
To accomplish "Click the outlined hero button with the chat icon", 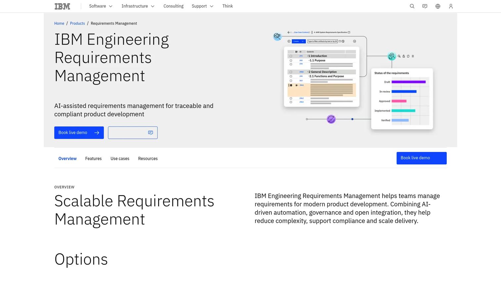I will pos(133,133).
